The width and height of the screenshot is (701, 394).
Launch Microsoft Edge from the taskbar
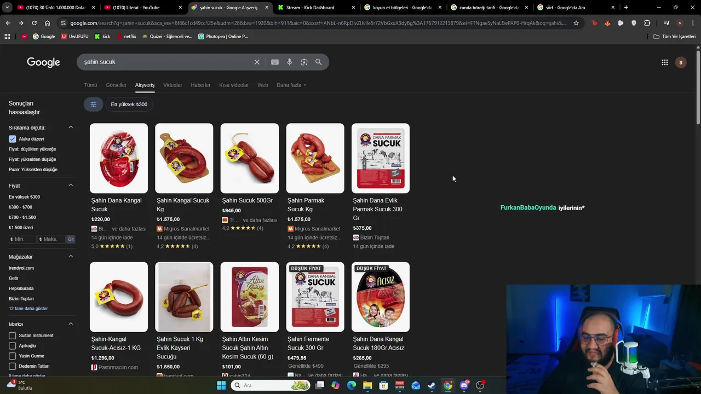351,385
